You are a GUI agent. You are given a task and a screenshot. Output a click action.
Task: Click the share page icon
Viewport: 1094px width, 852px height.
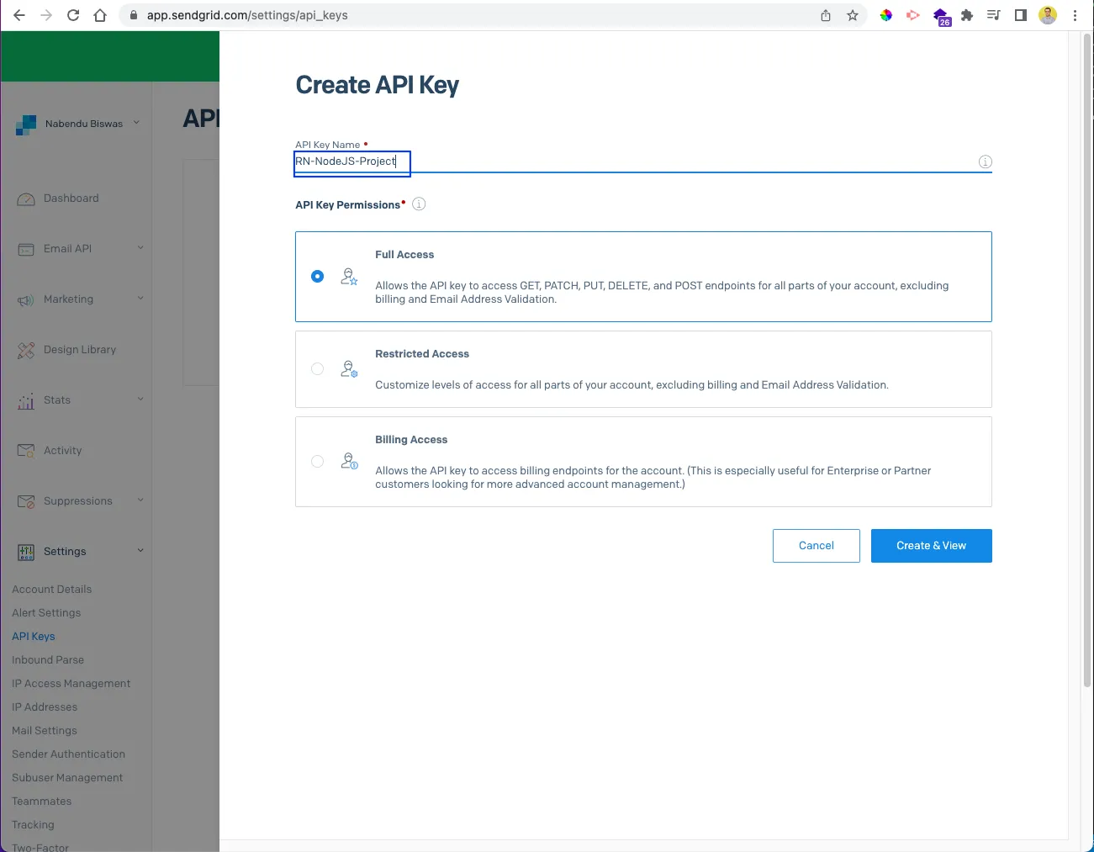pyautogui.click(x=826, y=15)
